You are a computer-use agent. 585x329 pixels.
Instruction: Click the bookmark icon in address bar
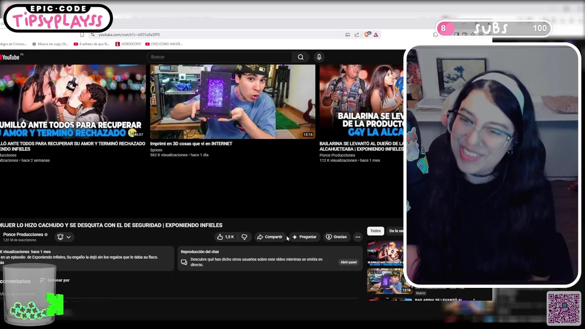click(82, 35)
